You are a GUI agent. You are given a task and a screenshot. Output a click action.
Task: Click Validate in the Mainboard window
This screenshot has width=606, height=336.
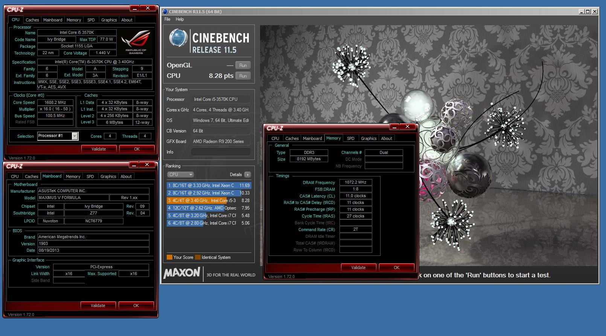[x=98, y=306]
